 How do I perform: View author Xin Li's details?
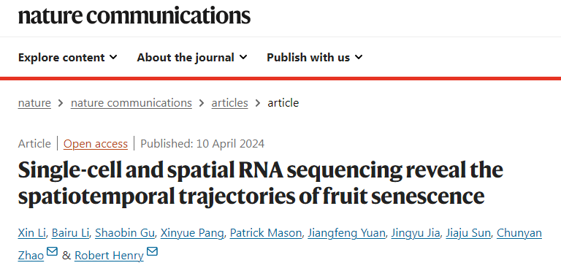tap(32, 234)
